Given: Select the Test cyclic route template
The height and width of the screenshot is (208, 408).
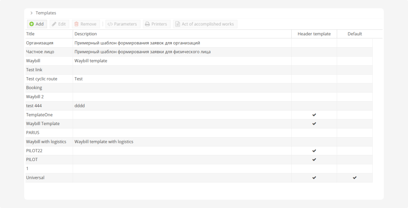Looking at the screenshot, I should tap(42, 79).
